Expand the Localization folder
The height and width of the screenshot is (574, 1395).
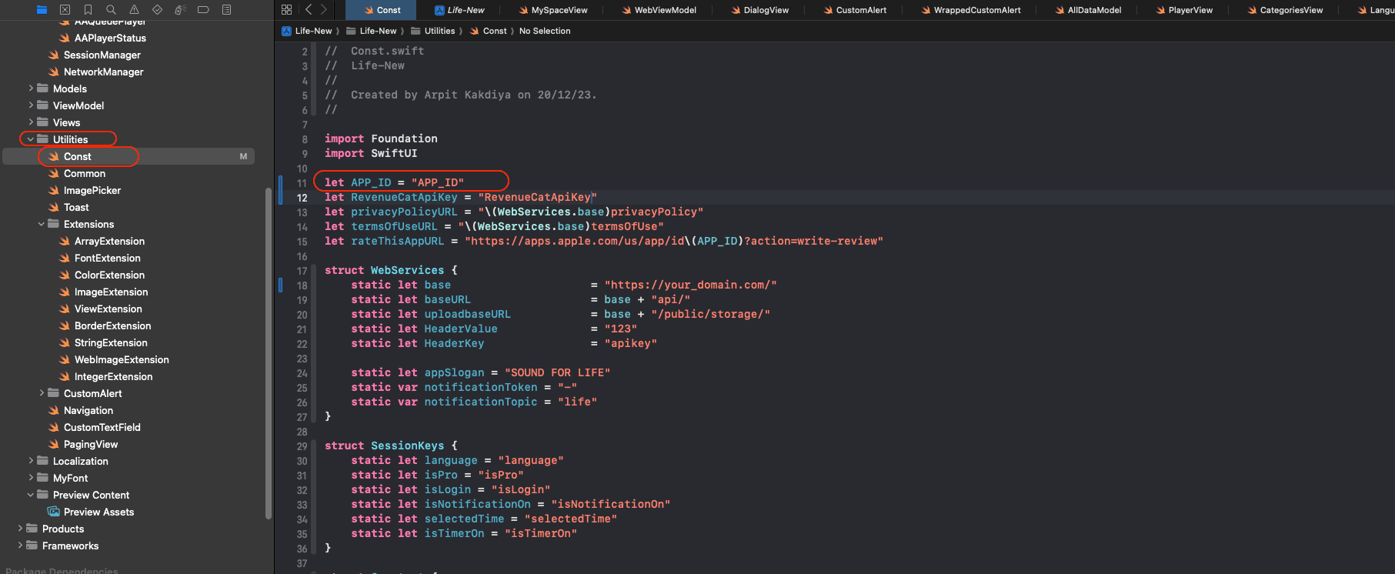tap(31, 461)
